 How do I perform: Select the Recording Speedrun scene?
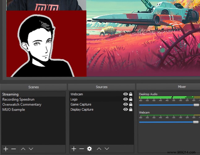coord(33,99)
